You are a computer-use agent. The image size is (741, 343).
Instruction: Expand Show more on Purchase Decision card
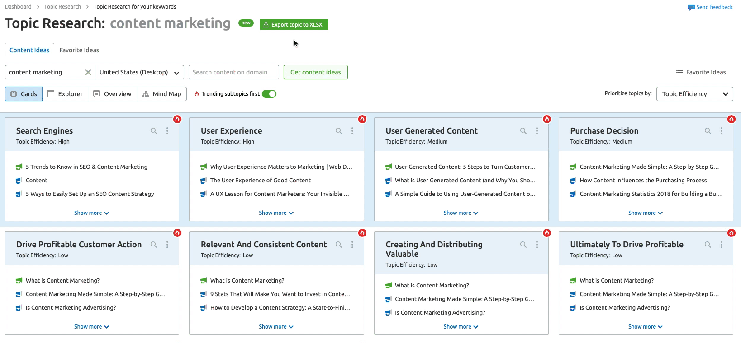click(x=645, y=213)
